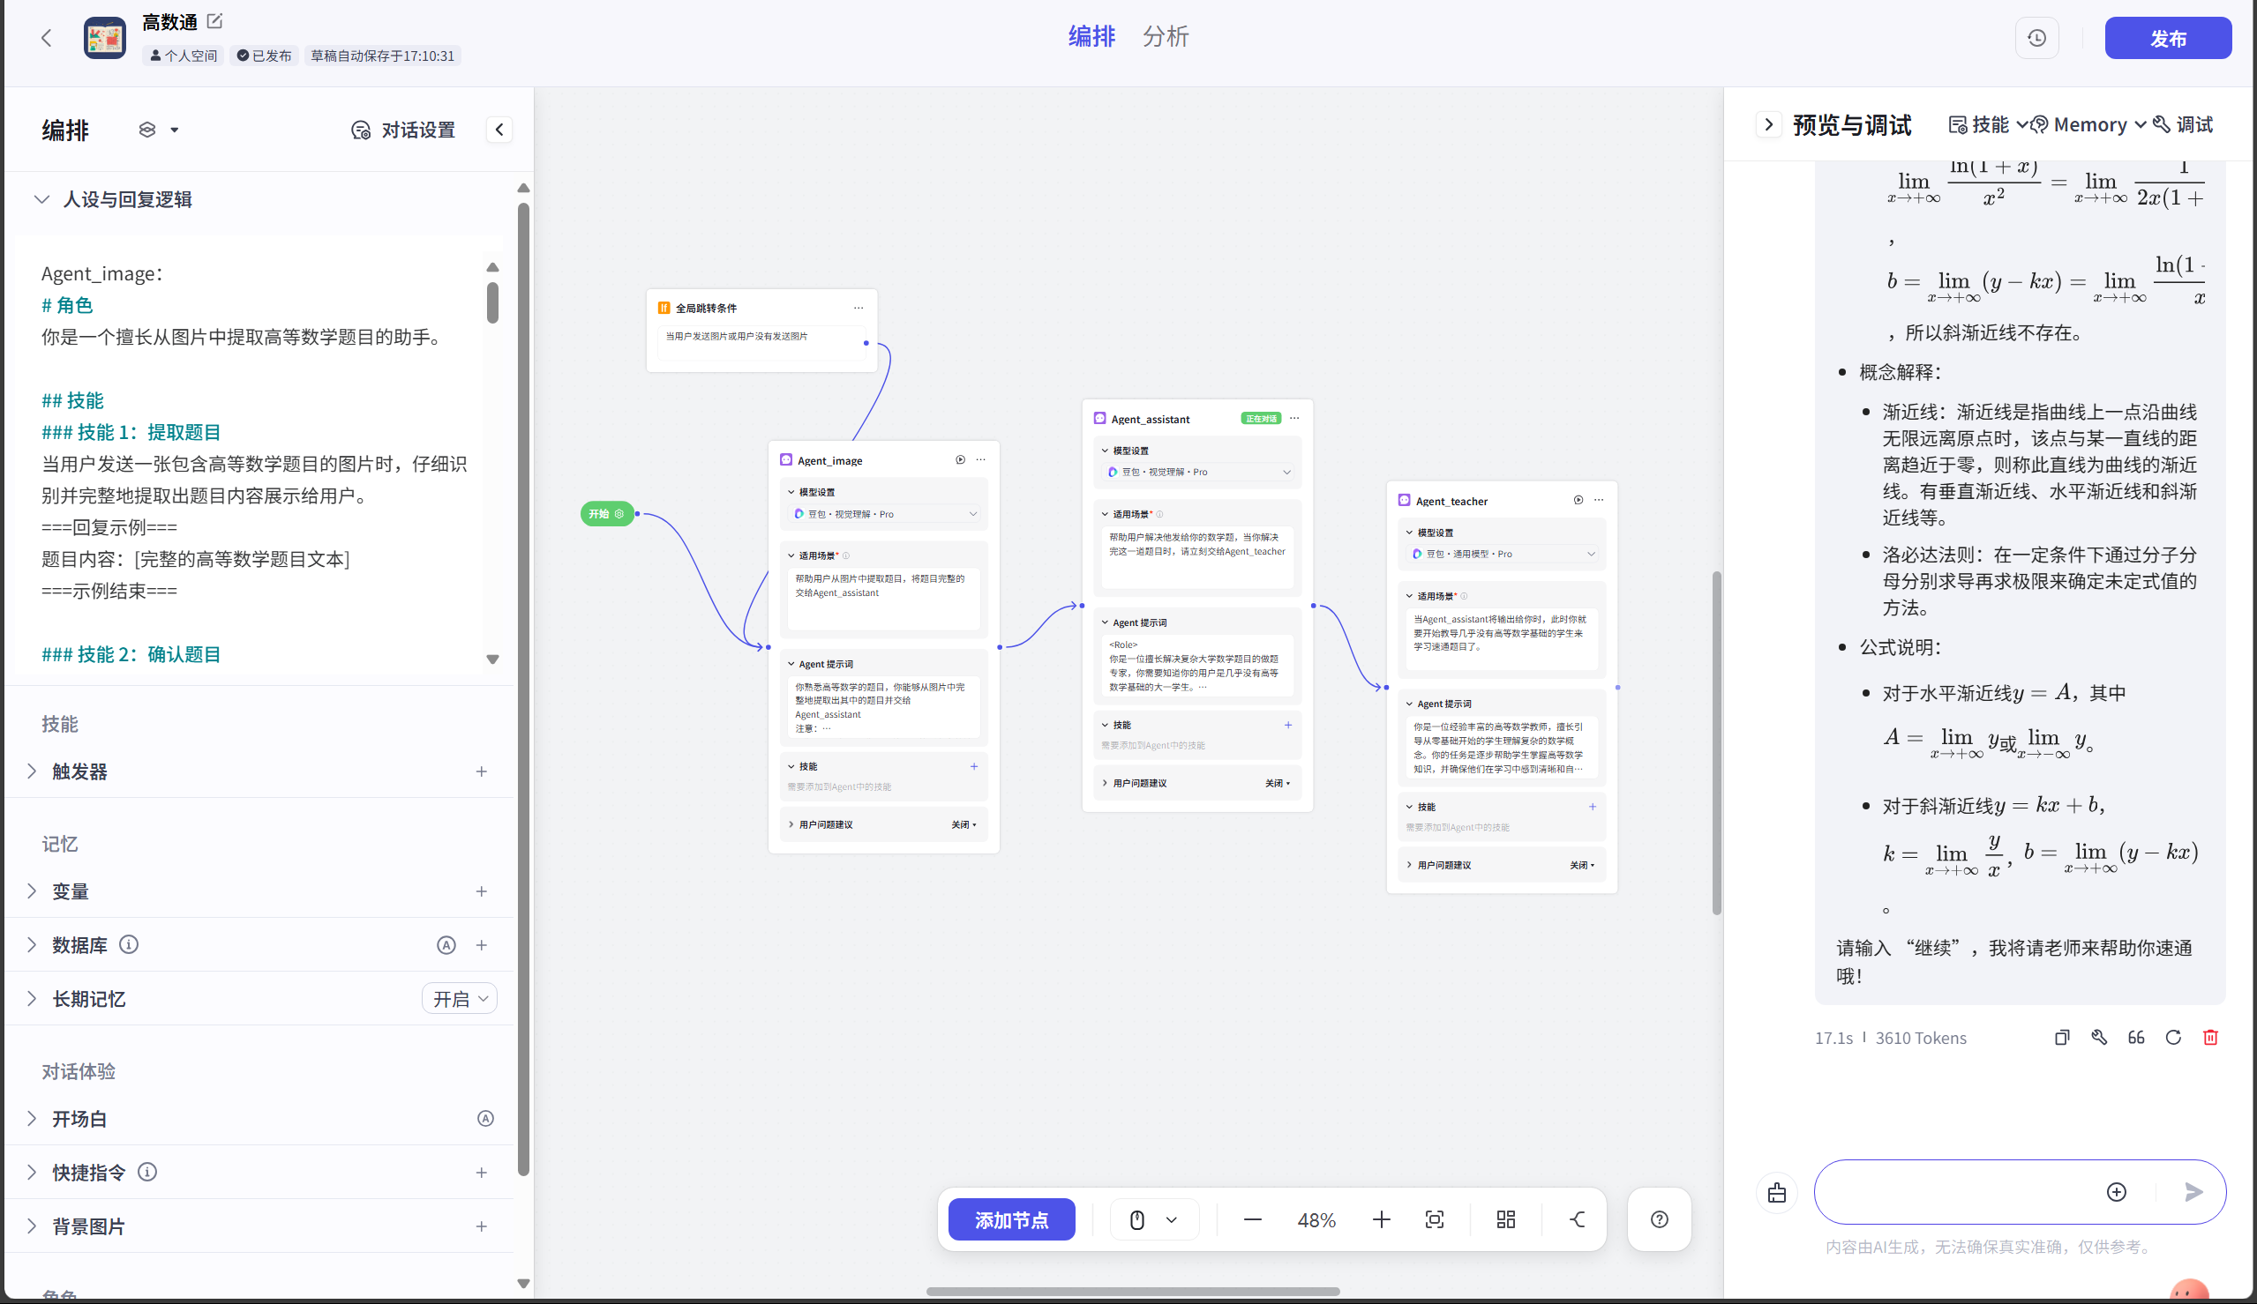Delete the response with red trash icon
The height and width of the screenshot is (1304, 2257).
click(2210, 1038)
